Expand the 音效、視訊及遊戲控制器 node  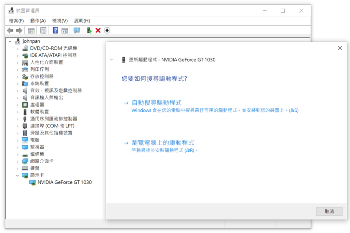[17, 91]
